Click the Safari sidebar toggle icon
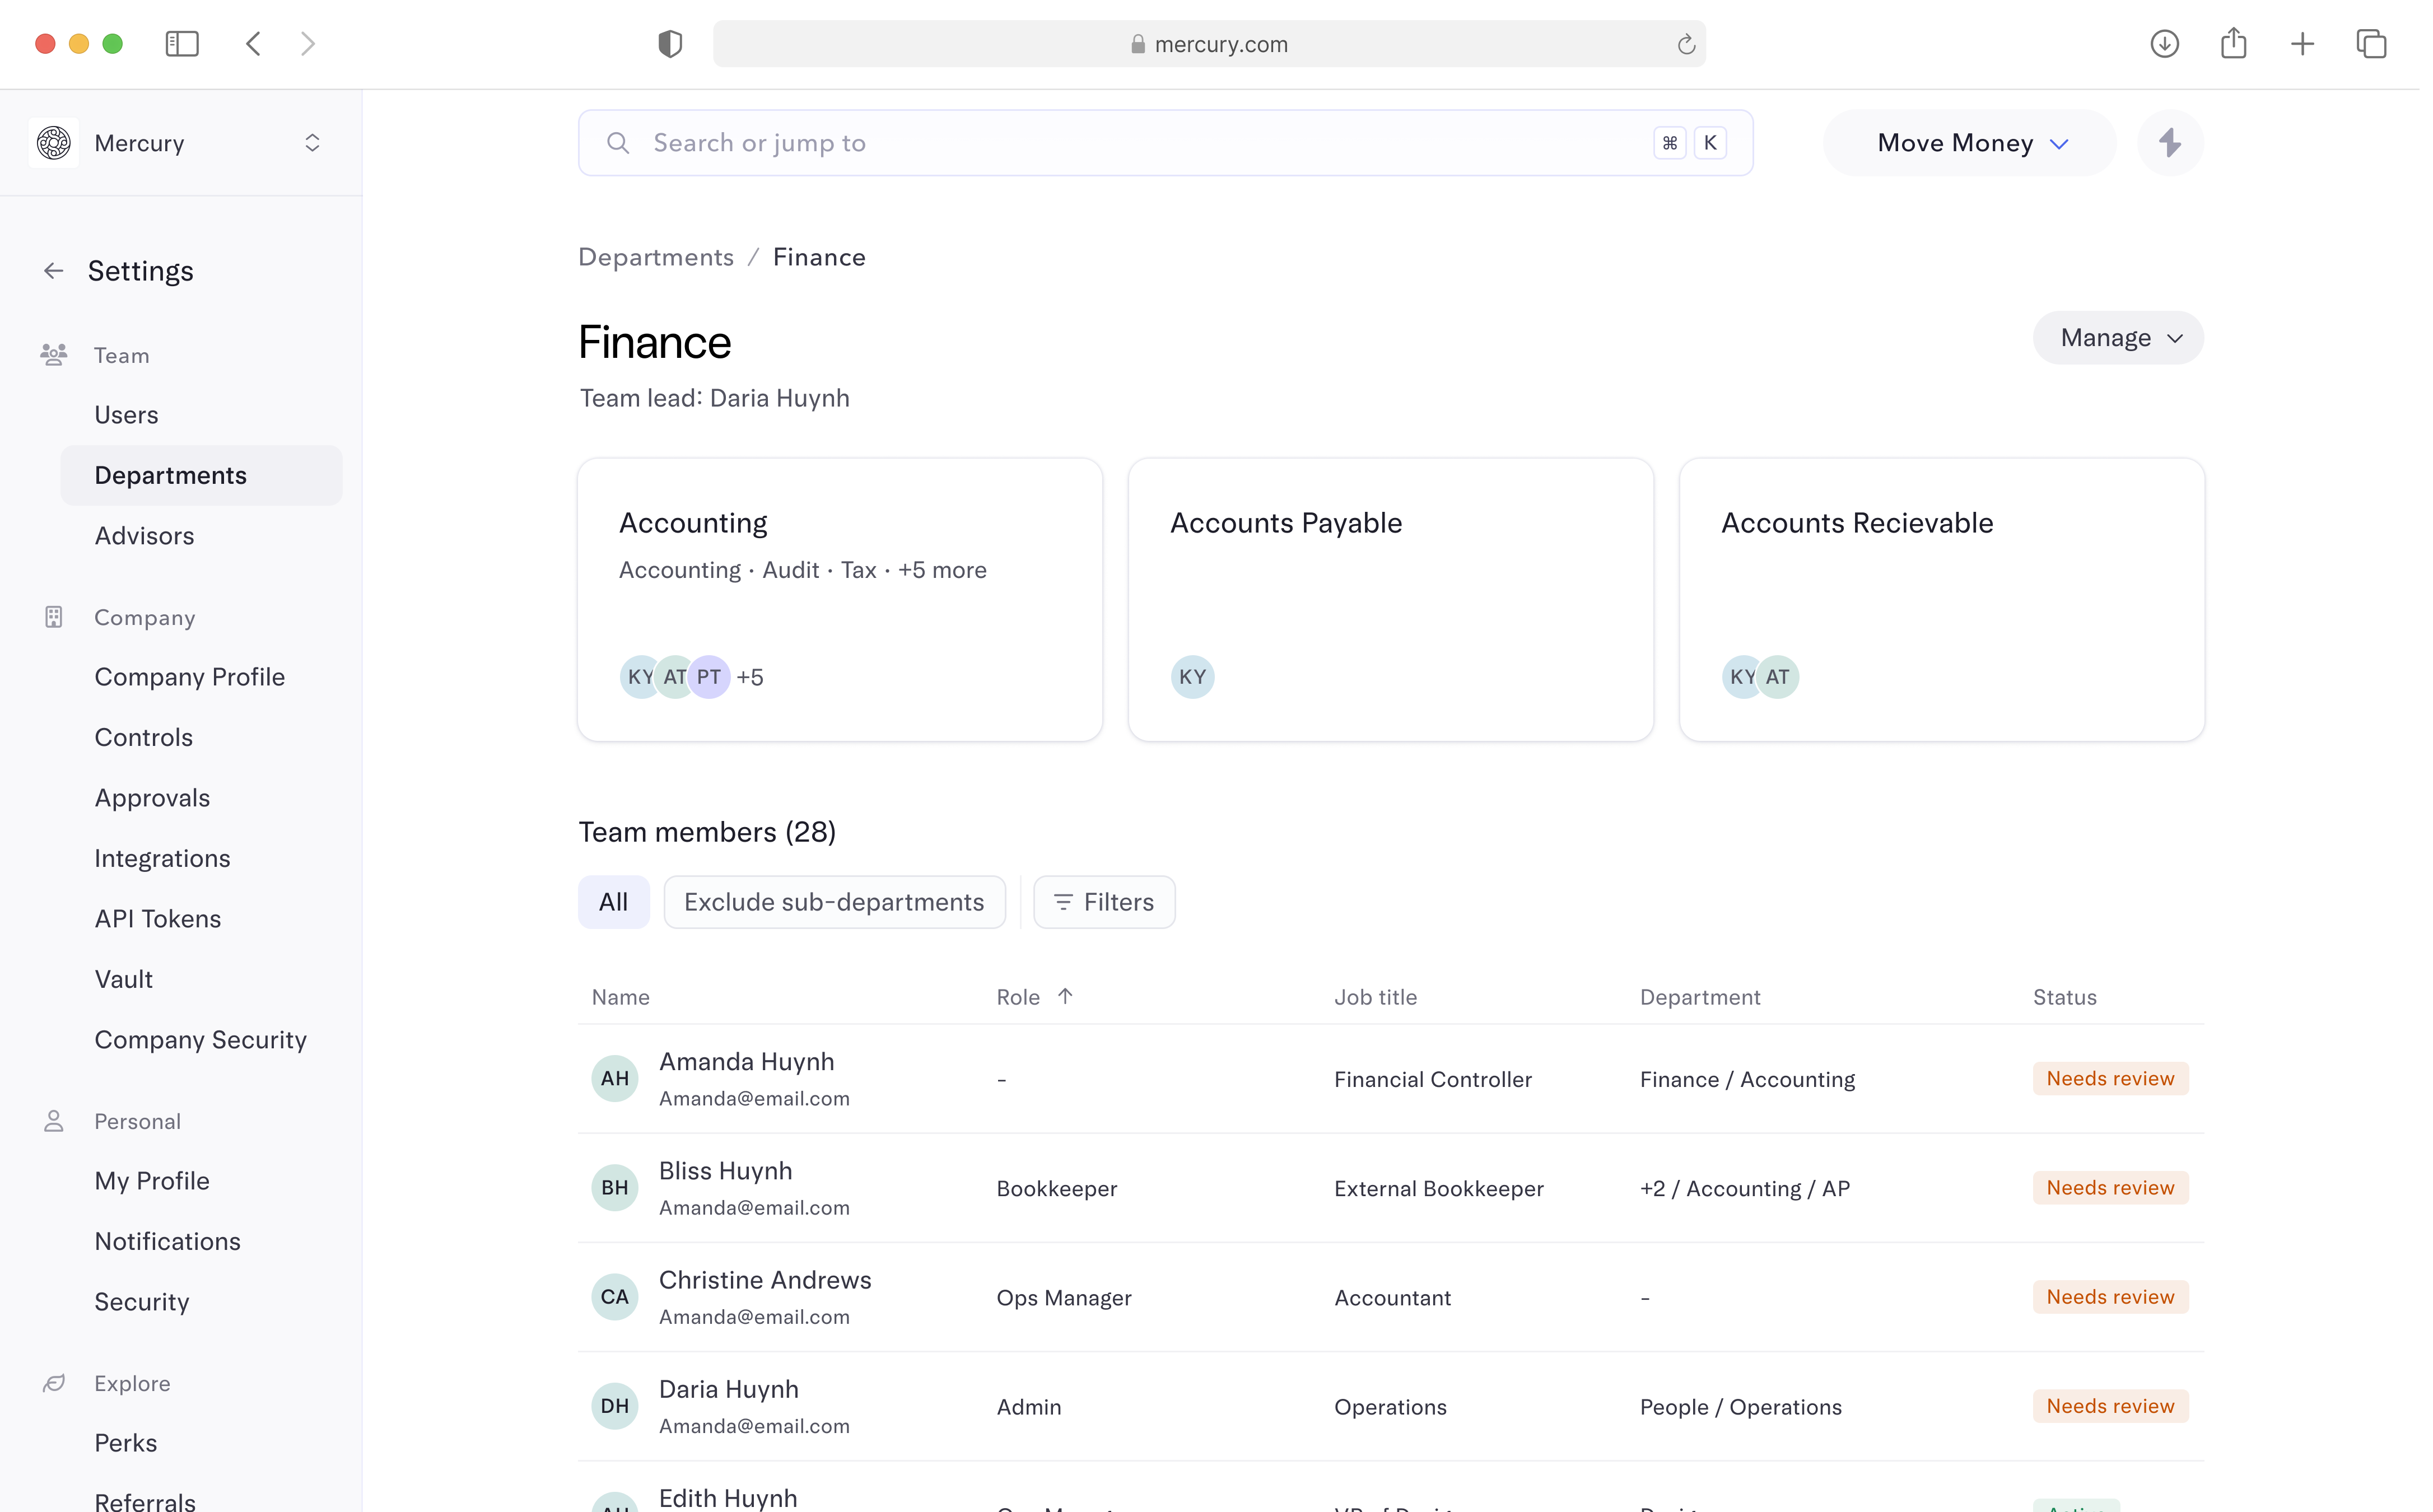The width and height of the screenshot is (2433, 1512). click(x=183, y=44)
